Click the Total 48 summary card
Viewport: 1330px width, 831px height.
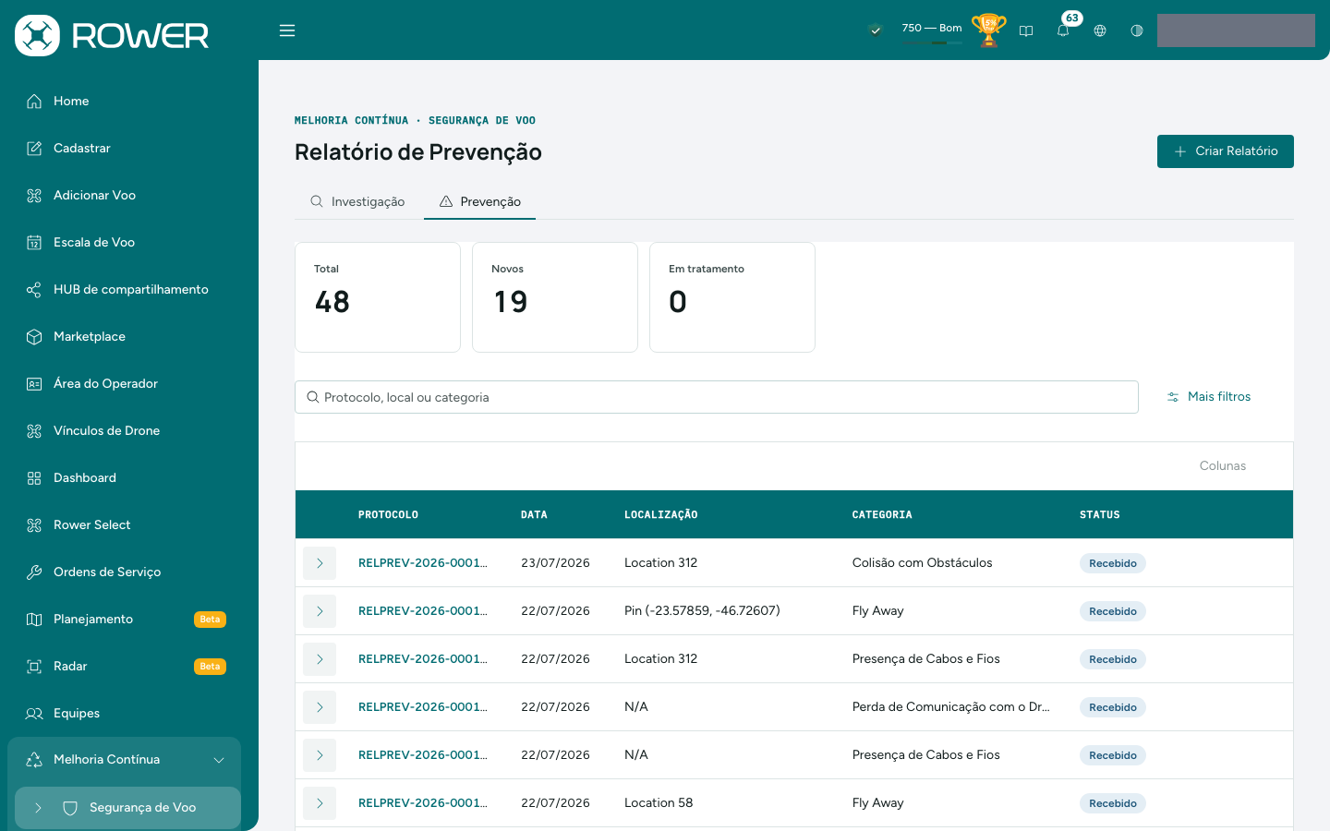[378, 297]
